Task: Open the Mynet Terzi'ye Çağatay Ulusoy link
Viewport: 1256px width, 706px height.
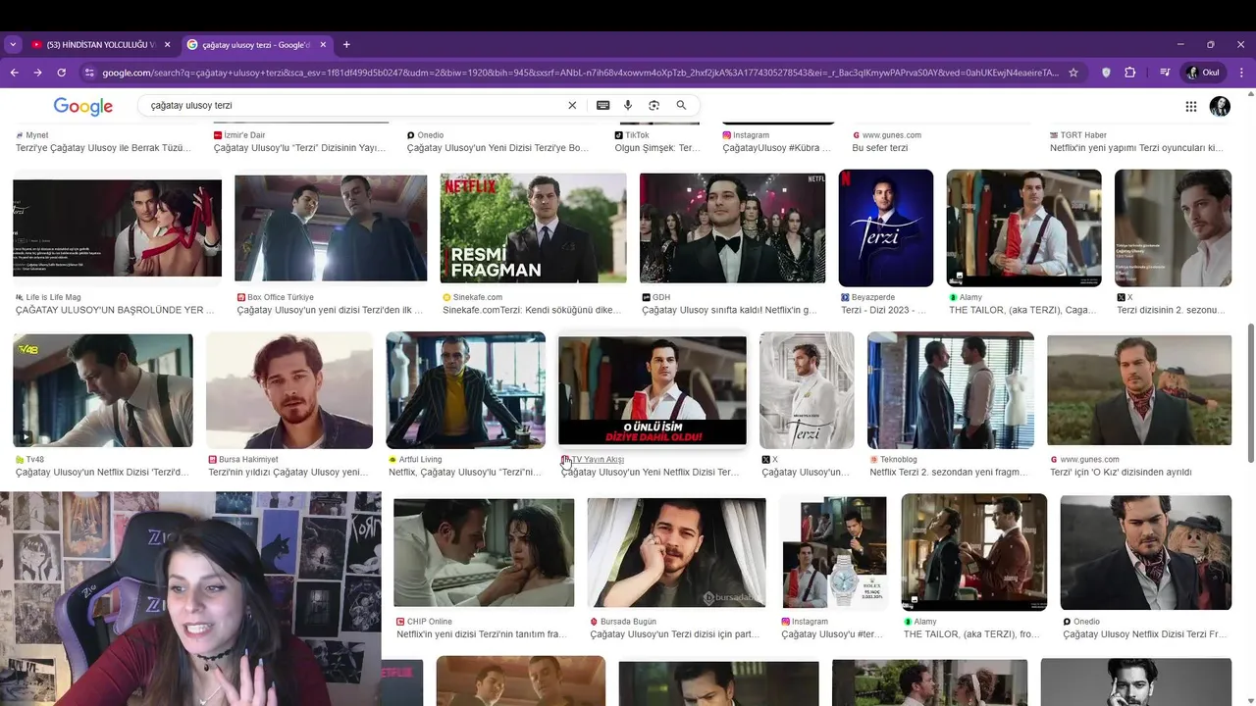Action: click(x=103, y=148)
